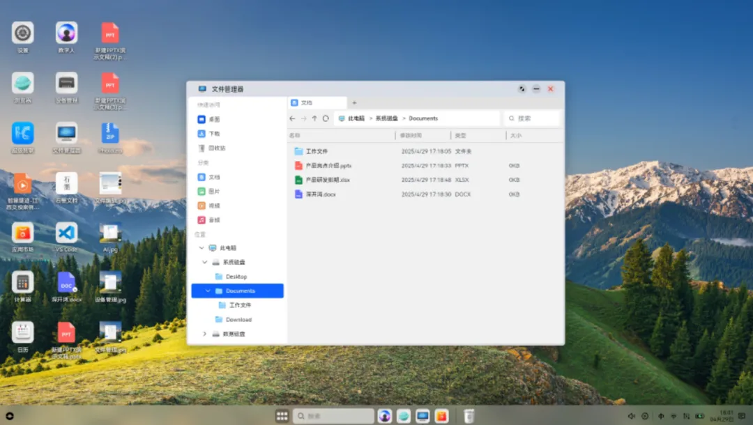Select the docx file in the list
The image size is (753, 425).
[x=315, y=194]
